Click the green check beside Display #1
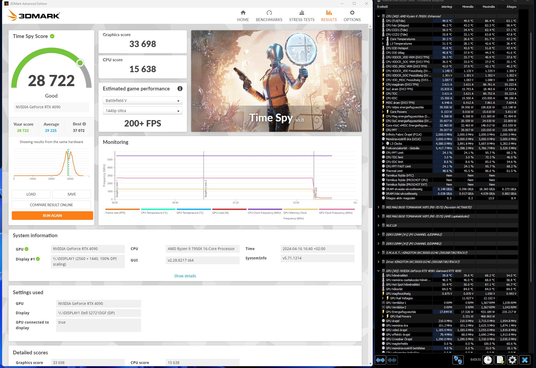The image size is (536, 368). pos(38,259)
